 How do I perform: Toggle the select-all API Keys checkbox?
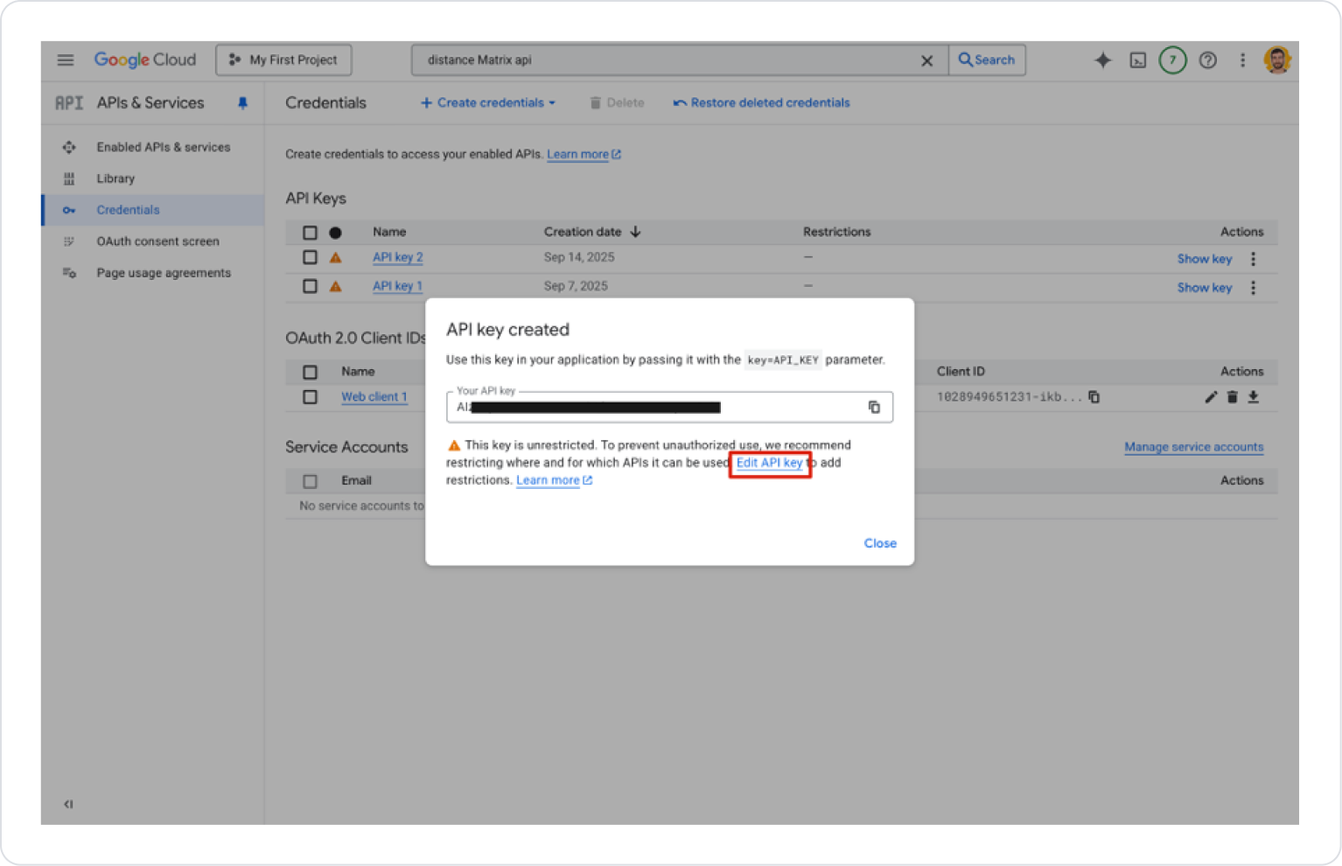[310, 233]
